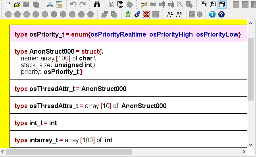Click the Outsource icon right of the wand
Viewport: 256px width, 157px height.
[189, 5]
